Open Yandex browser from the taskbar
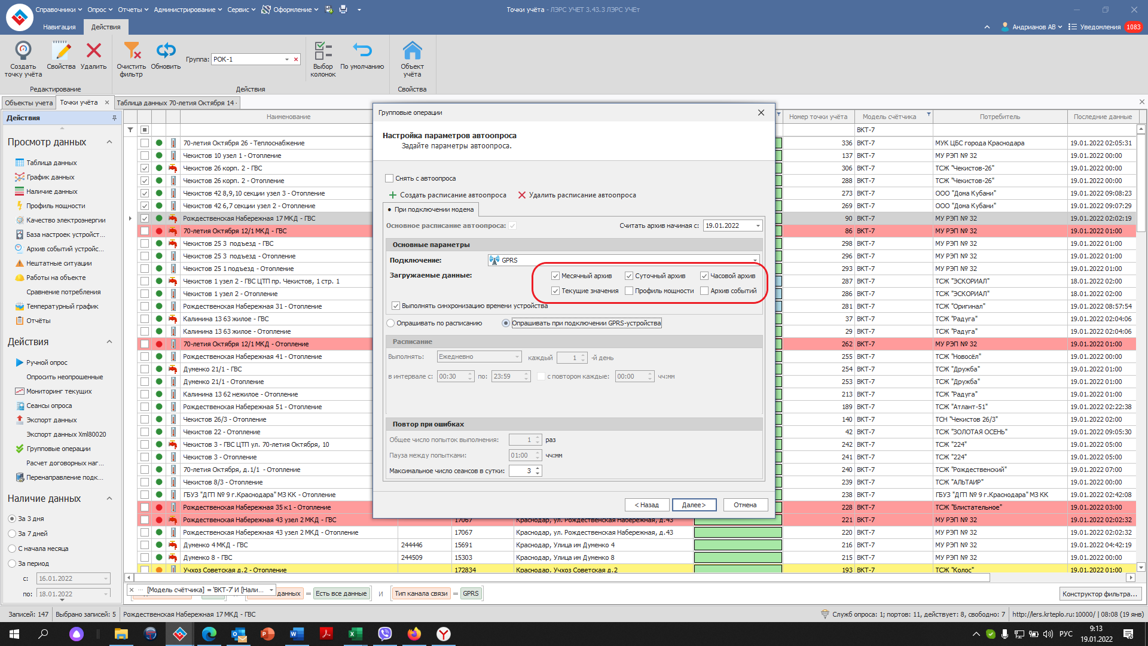 pos(444,634)
